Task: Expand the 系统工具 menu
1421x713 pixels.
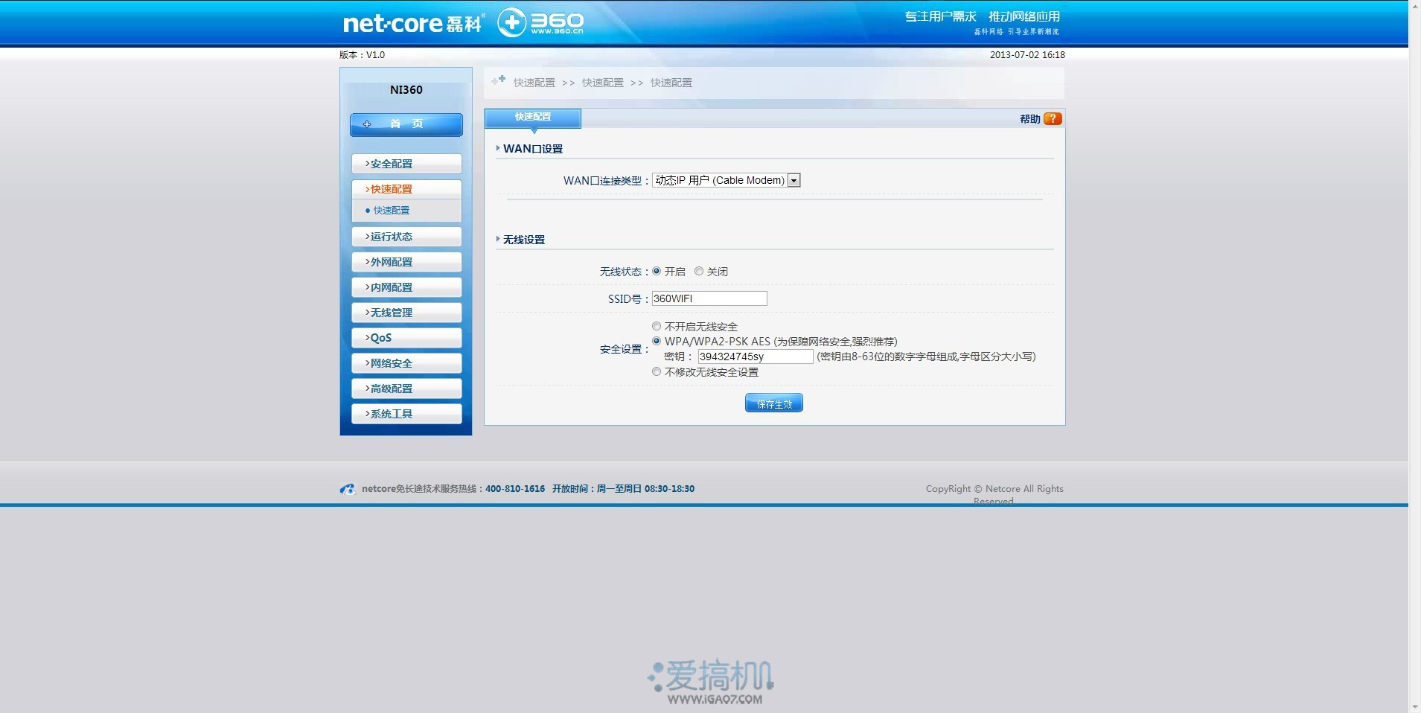Action: click(x=406, y=414)
